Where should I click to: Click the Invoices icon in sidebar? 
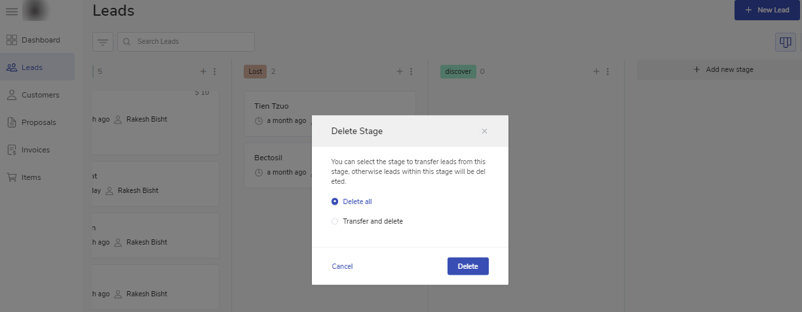tap(12, 150)
